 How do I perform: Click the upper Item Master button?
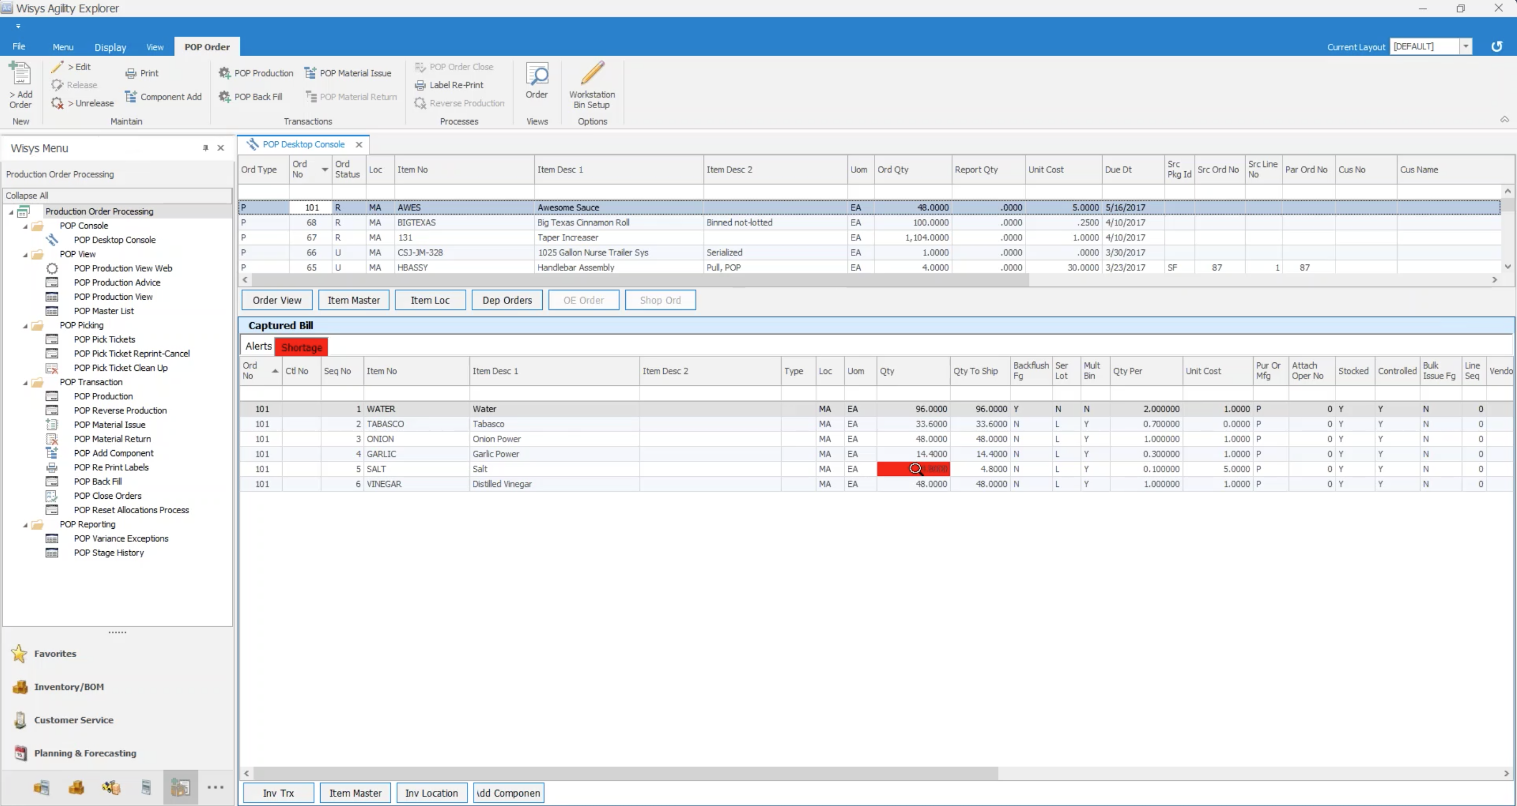point(353,300)
